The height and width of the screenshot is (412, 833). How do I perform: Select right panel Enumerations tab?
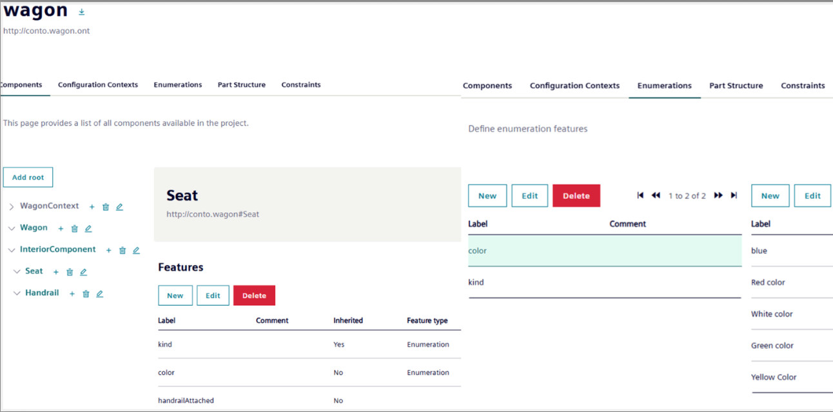[x=665, y=85]
